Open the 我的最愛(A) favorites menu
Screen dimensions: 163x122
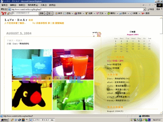tap(33, 5)
